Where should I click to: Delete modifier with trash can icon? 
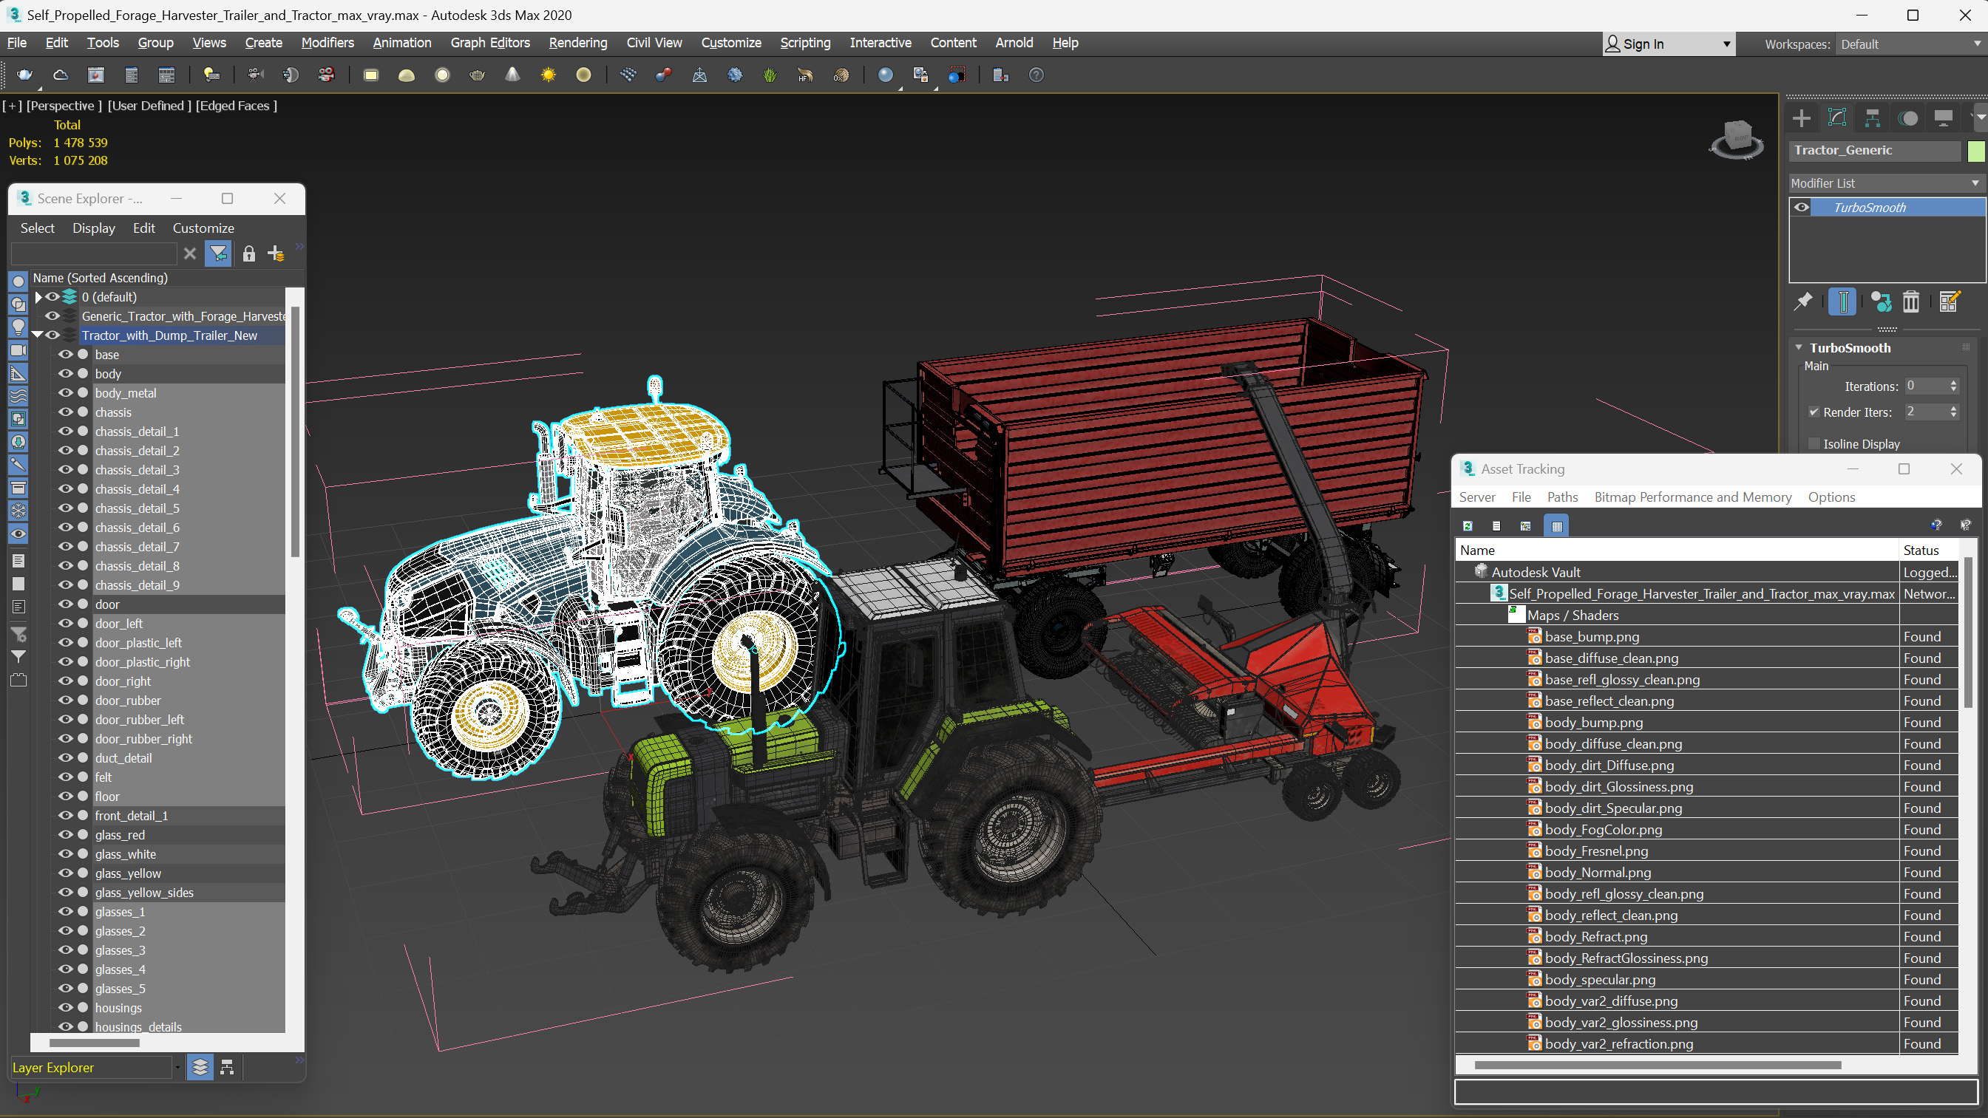tap(1911, 301)
